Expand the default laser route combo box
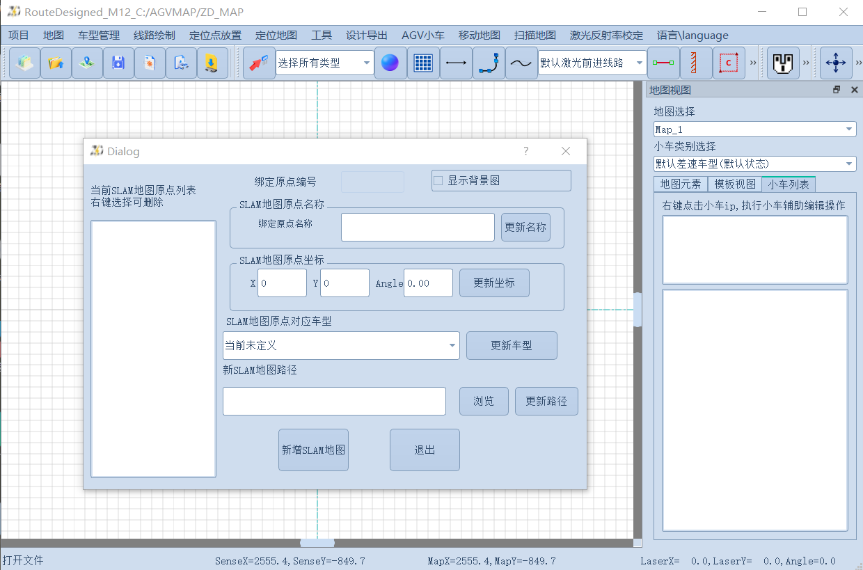This screenshot has width=863, height=570. [x=592, y=62]
